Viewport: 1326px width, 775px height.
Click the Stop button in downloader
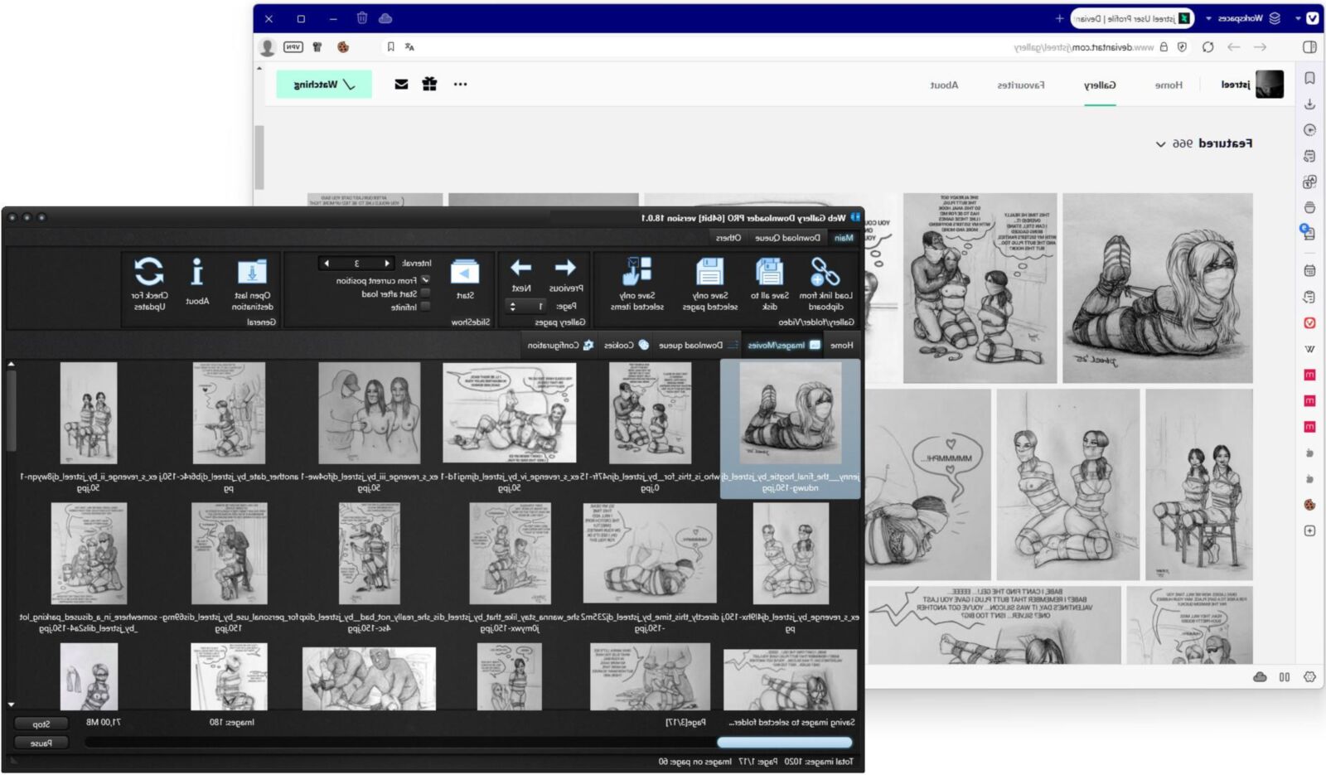click(x=41, y=724)
